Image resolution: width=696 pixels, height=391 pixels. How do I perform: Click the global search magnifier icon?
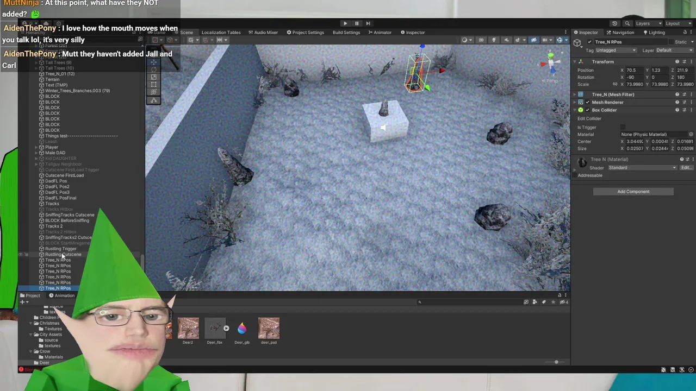click(627, 23)
